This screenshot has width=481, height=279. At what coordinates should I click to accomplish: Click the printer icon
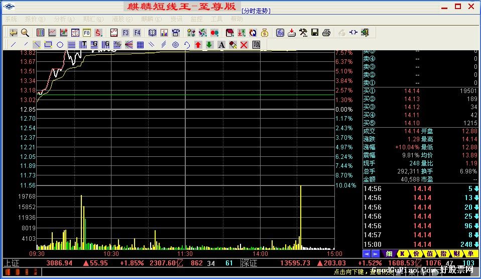326,33
